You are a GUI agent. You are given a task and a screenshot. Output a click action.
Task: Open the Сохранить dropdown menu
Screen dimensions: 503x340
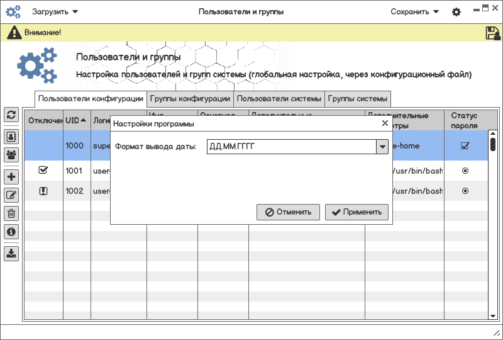tap(414, 12)
